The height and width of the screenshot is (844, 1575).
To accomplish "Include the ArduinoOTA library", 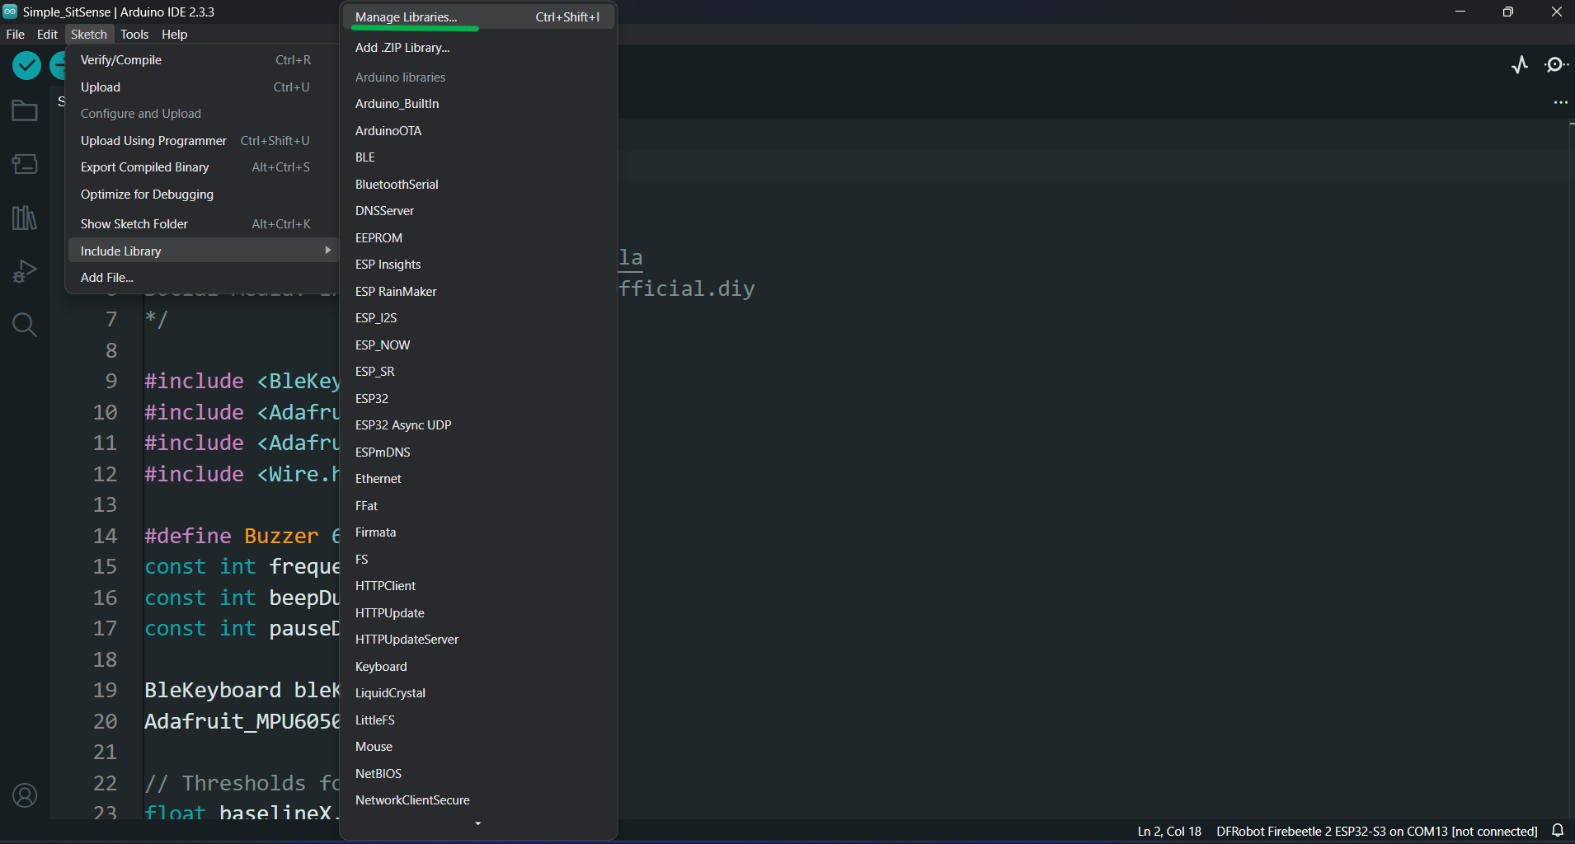I will [x=478, y=131].
